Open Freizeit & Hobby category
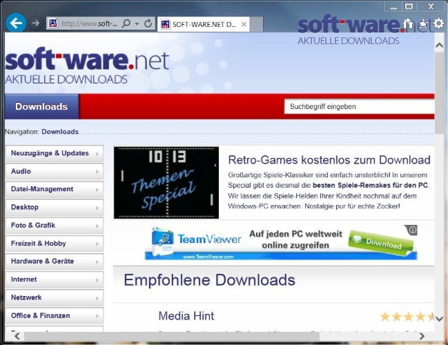 click(55, 244)
